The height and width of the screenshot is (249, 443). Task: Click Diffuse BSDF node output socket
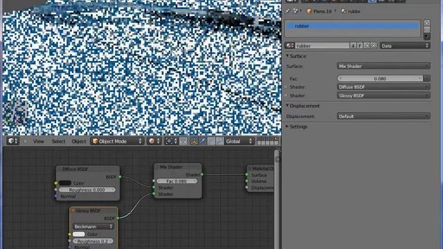pos(120,177)
